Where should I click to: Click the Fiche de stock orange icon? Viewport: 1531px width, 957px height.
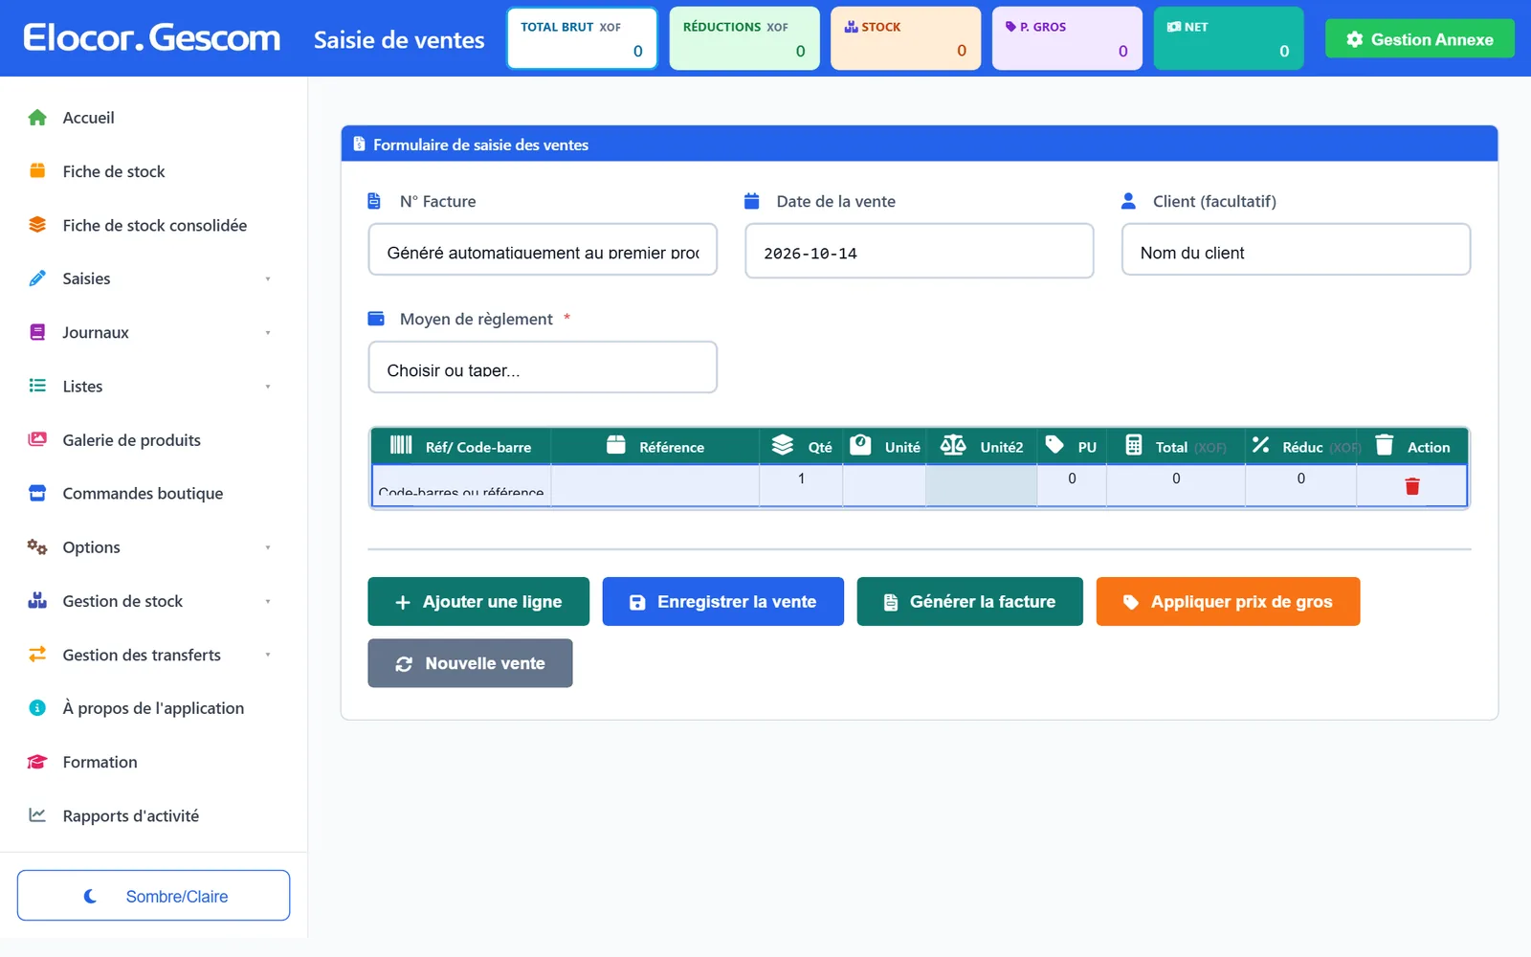37,171
